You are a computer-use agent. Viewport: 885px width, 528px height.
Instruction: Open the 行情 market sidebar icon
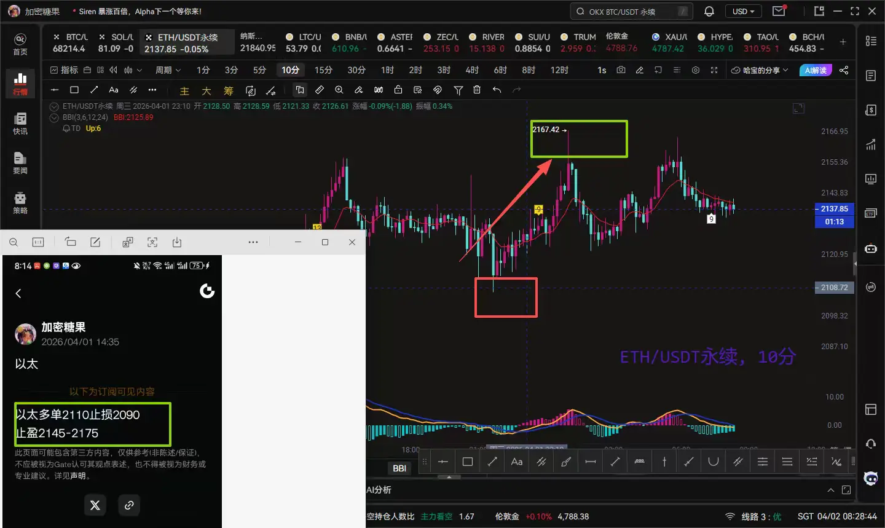point(20,84)
